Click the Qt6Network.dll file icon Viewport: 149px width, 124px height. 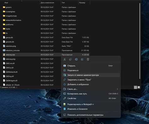pyautogui.click(x=4, y=72)
